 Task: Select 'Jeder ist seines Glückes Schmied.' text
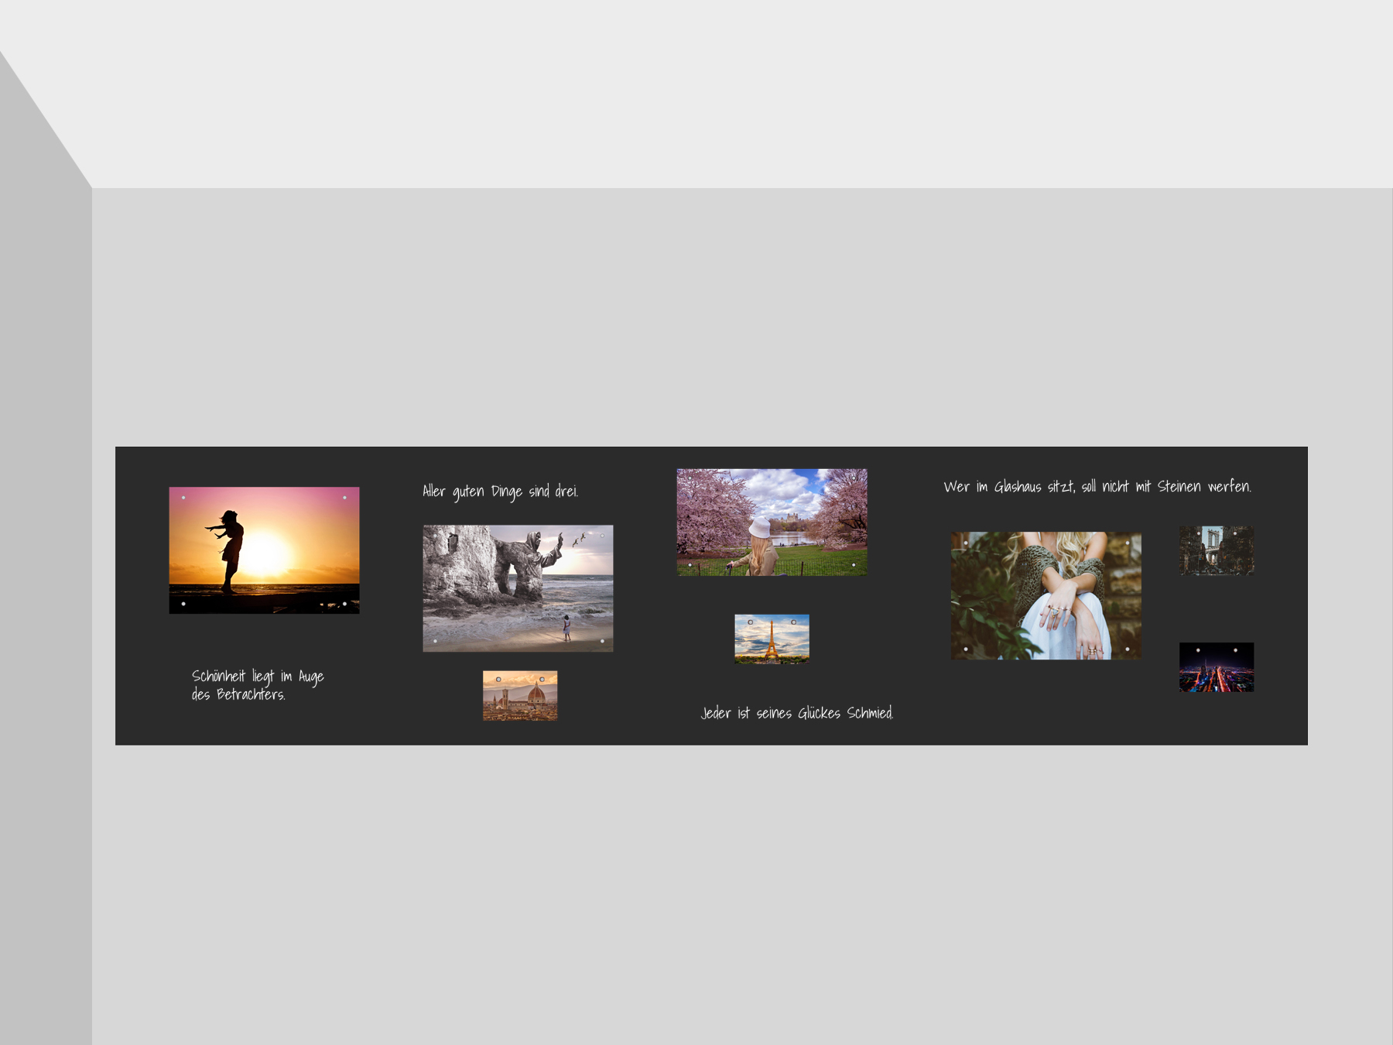796,713
